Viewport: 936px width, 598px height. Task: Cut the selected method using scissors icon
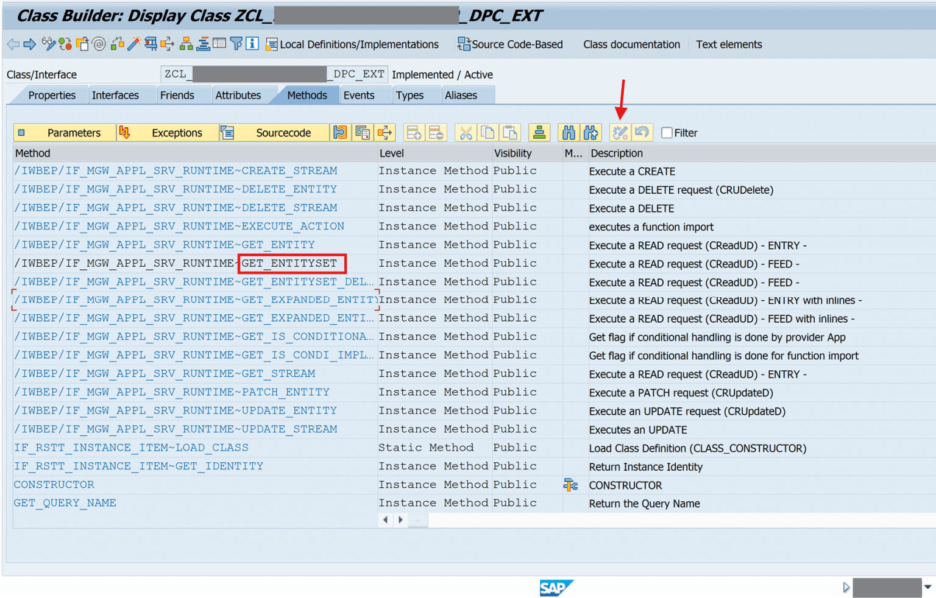click(465, 132)
